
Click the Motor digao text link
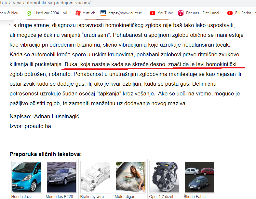point(125,196)
